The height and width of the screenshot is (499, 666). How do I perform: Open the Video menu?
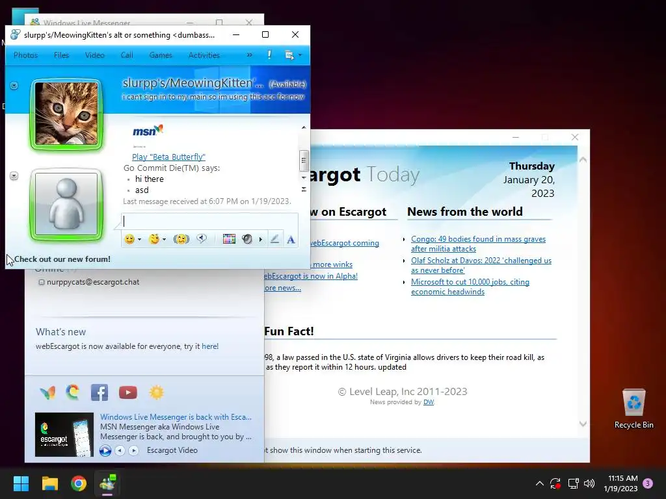point(95,55)
